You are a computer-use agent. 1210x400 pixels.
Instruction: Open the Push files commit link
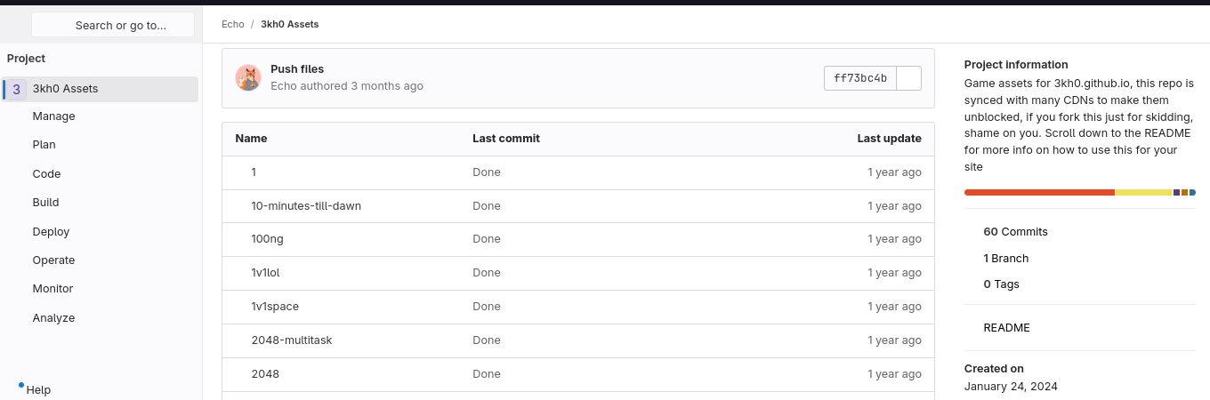coord(297,69)
